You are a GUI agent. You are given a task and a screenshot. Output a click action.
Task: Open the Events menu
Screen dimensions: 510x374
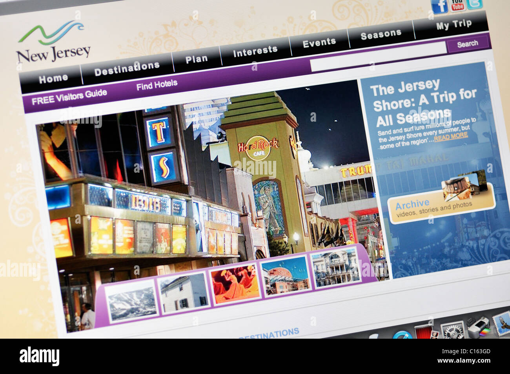319,42
